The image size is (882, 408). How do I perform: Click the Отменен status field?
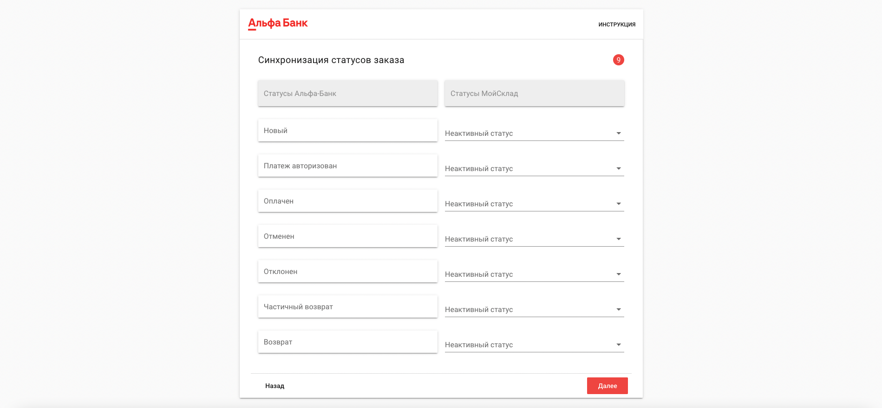347,236
